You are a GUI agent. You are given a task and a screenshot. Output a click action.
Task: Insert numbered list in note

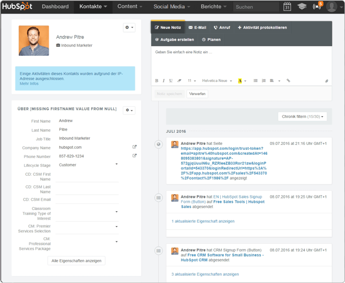pyautogui.click(x=264, y=81)
